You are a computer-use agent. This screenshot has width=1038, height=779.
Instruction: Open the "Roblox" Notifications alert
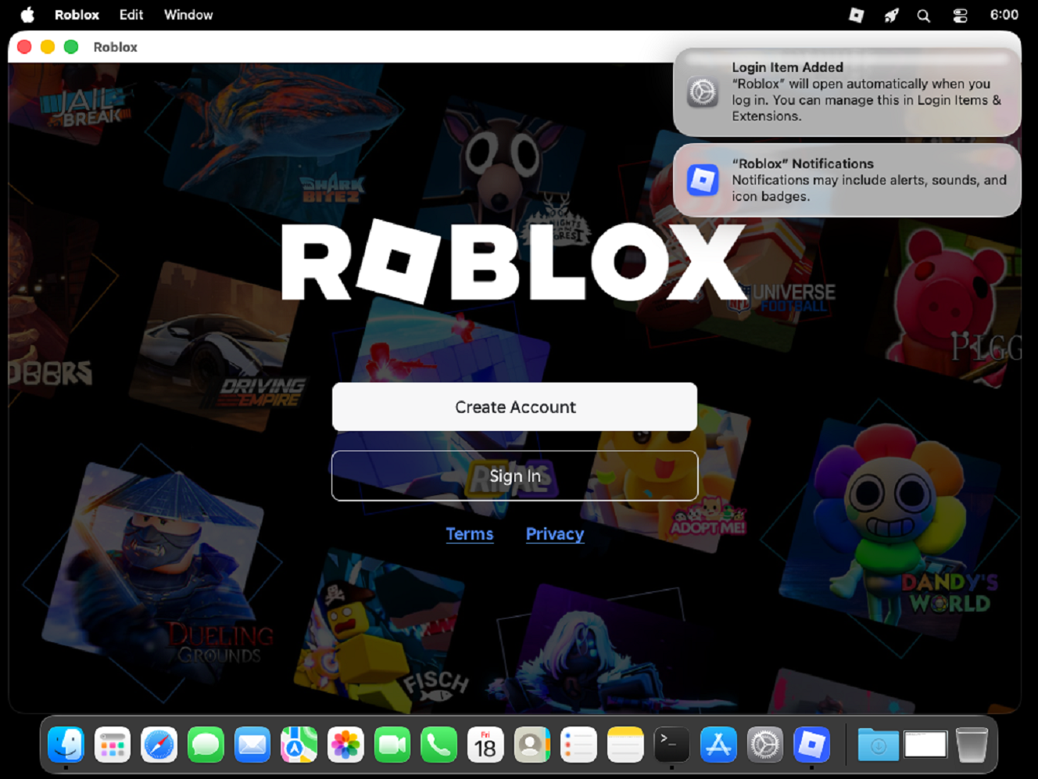click(847, 180)
